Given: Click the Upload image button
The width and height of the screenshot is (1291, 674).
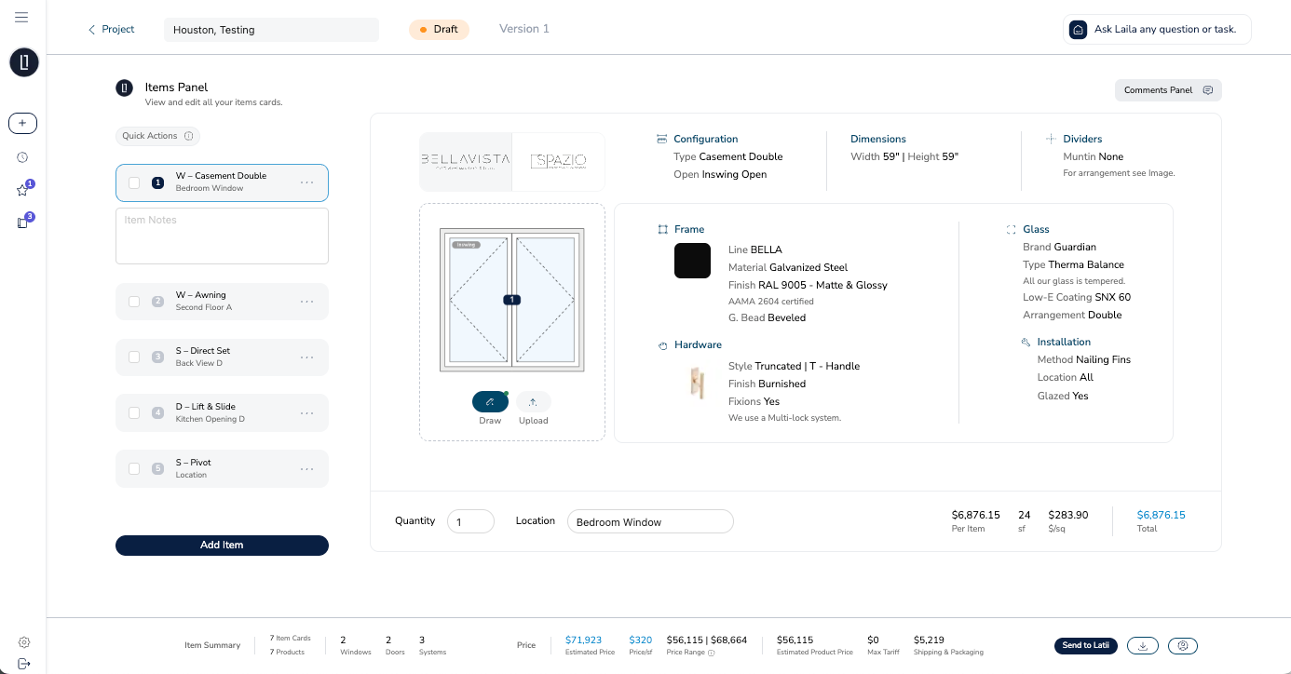Looking at the screenshot, I should [x=533, y=402].
